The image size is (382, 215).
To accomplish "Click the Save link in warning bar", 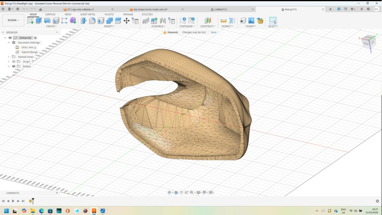I will point(213,32).
